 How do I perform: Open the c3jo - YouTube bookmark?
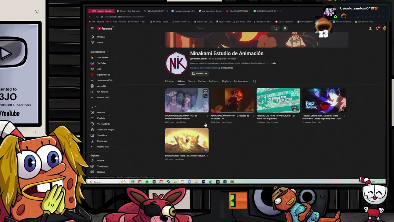click(x=97, y=22)
